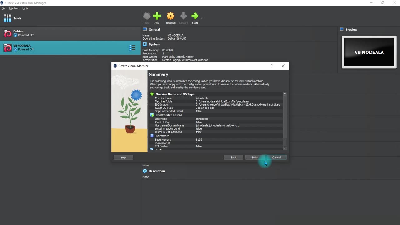Click the summary list scrollbar thumb
Screen dimensions: 400x225
pyautogui.click(x=285, y=117)
